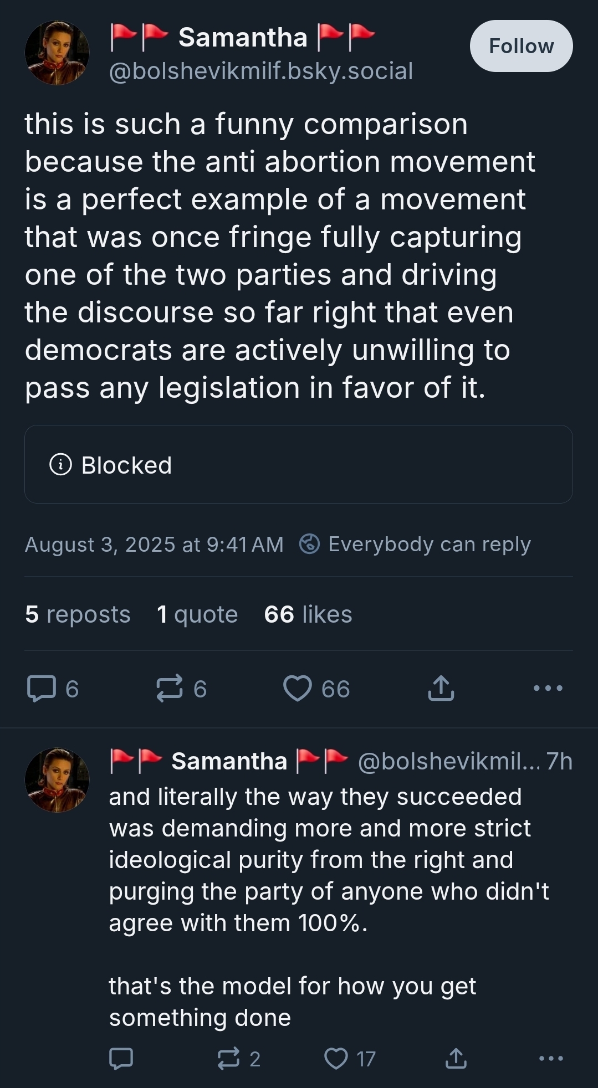The width and height of the screenshot is (598, 1088).
Task: View the 5 reposts list
Action: coord(78,614)
